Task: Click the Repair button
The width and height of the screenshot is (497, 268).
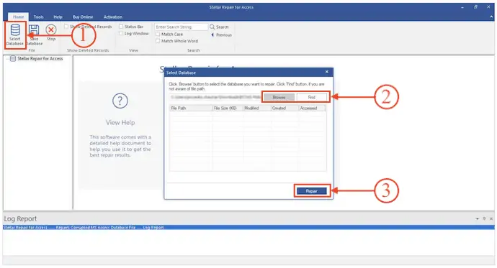Action: pyautogui.click(x=312, y=191)
